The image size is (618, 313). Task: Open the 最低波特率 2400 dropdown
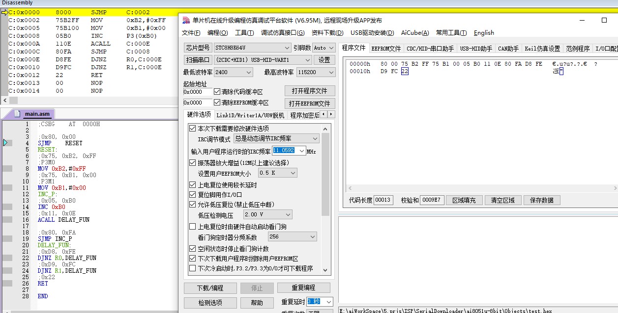pyautogui.click(x=234, y=72)
